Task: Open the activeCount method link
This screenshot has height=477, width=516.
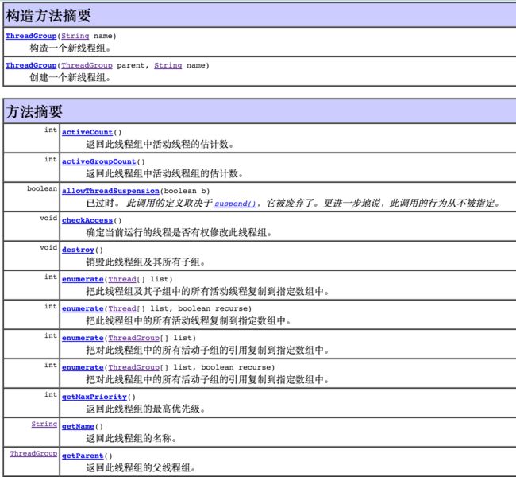Action: coord(87,132)
